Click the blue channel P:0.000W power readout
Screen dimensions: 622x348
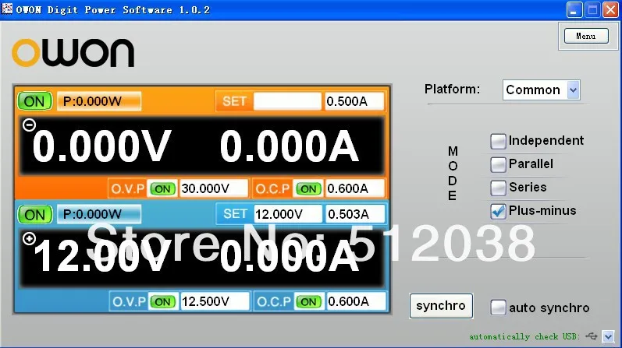pyautogui.click(x=99, y=214)
